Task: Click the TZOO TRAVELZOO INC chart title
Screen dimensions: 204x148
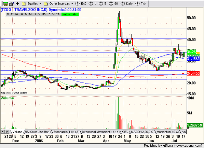Action: (x=41, y=10)
